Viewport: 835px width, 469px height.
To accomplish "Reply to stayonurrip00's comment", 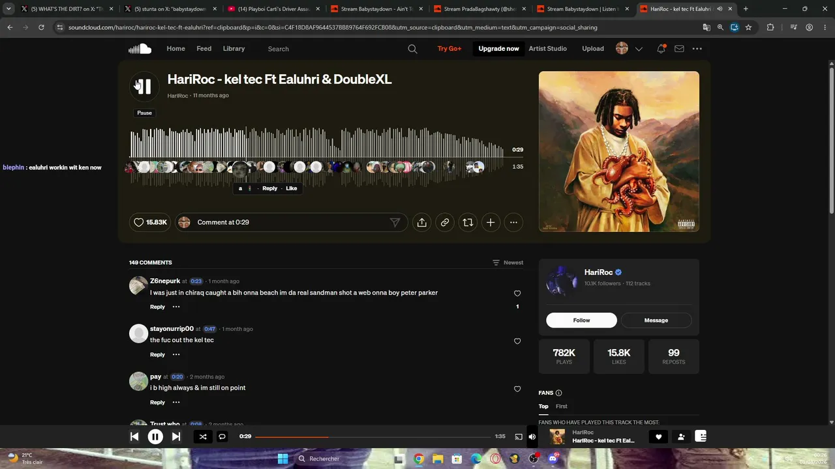I will (x=157, y=354).
